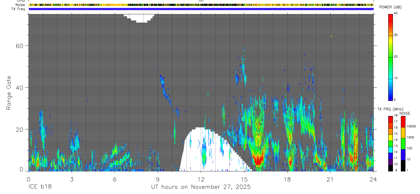Click the UT hours on November 27, 2025 title

click(201, 187)
